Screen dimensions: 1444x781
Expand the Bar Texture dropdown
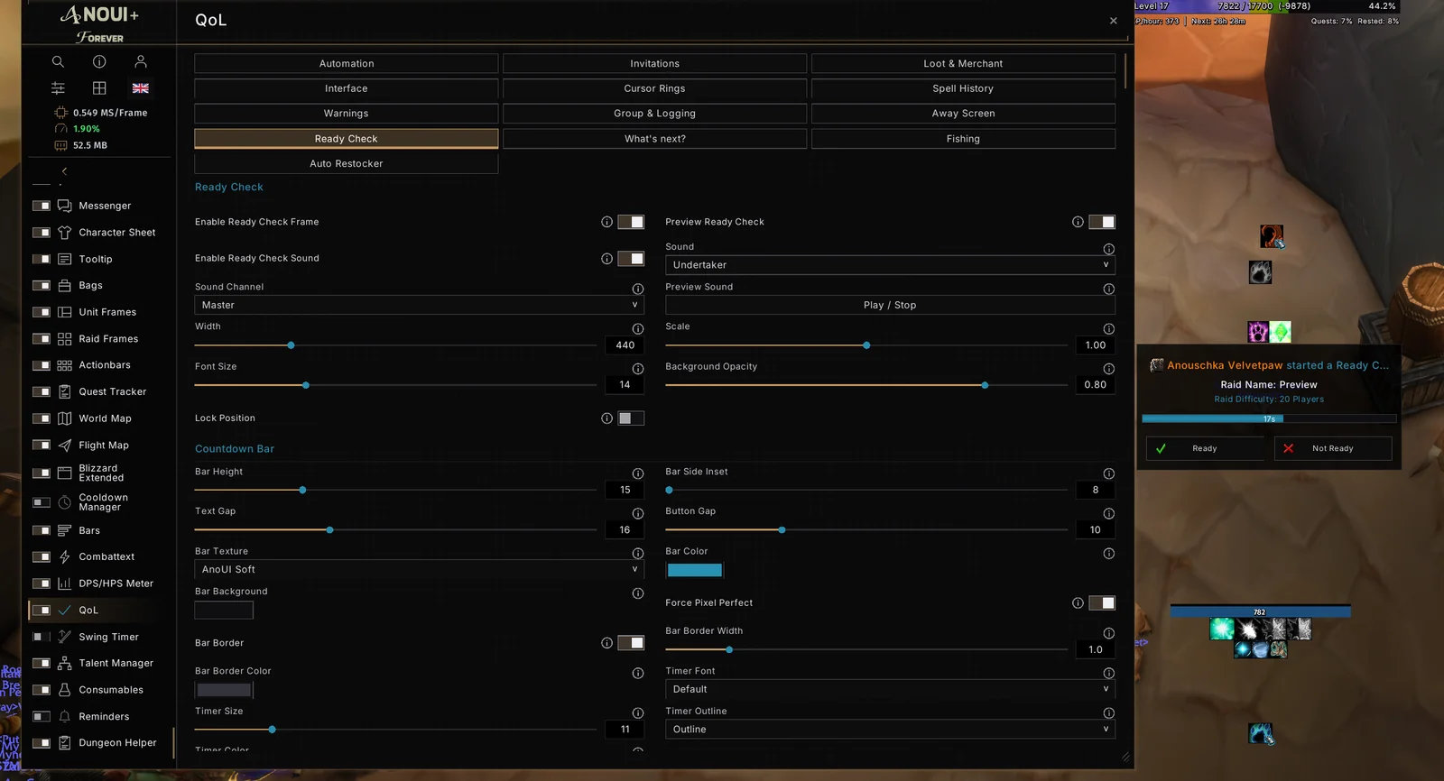coord(420,570)
